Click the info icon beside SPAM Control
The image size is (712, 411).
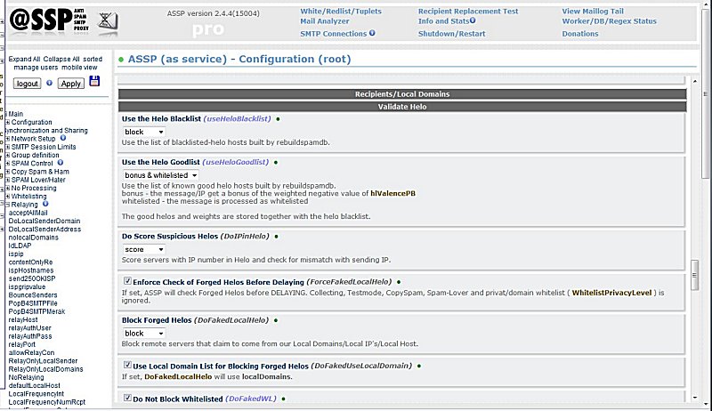[61, 163]
